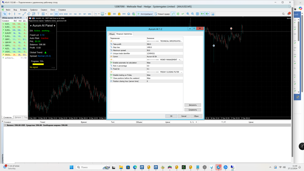The image size is (304, 171).
Task: Open the Сервис menu
Action: (44, 10)
